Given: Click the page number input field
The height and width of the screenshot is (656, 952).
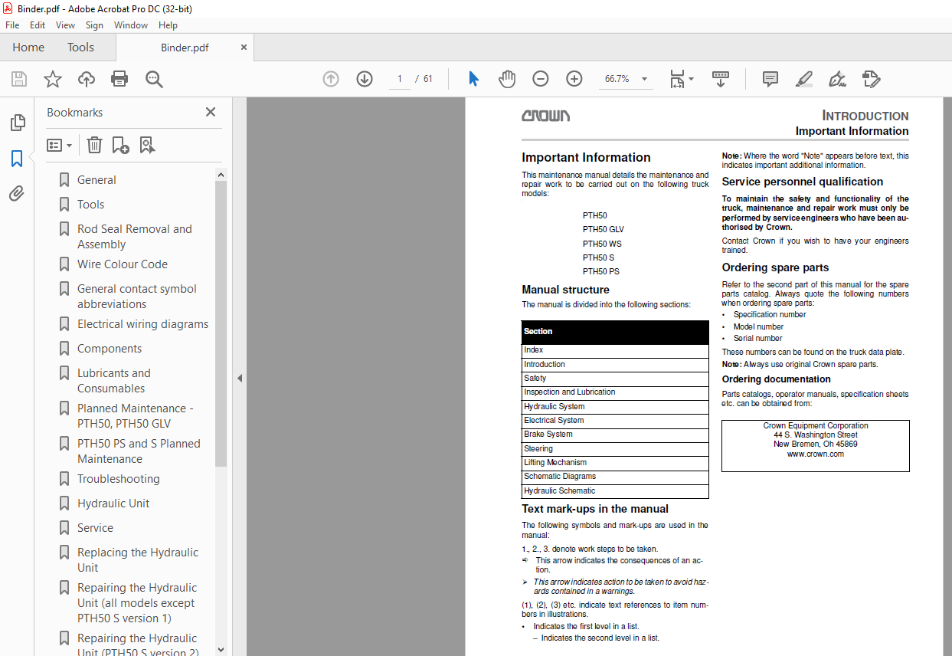Looking at the screenshot, I should [399, 79].
